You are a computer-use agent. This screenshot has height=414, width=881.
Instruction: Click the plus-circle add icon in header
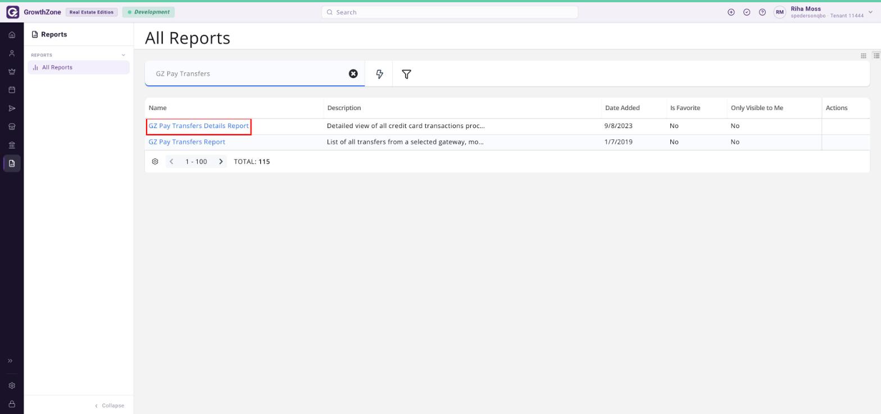[731, 12]
